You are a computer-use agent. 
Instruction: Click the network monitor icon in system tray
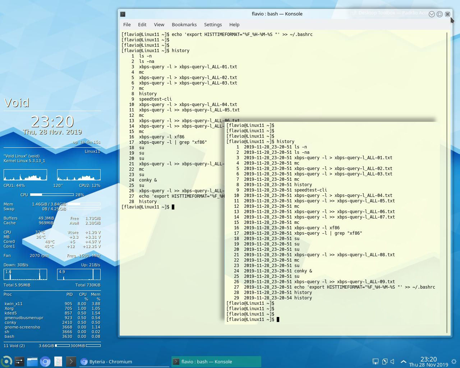[x=376, y=362]
